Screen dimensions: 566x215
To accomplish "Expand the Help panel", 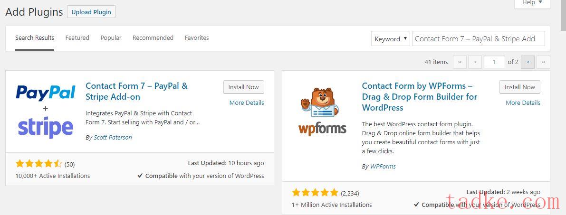I will click(532, 3).
